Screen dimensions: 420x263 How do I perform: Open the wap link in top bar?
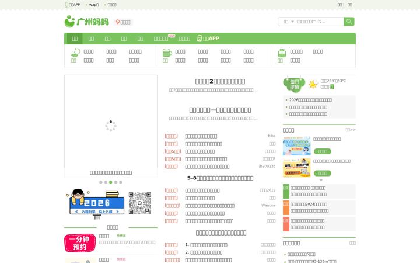click(x=94, y=5)
